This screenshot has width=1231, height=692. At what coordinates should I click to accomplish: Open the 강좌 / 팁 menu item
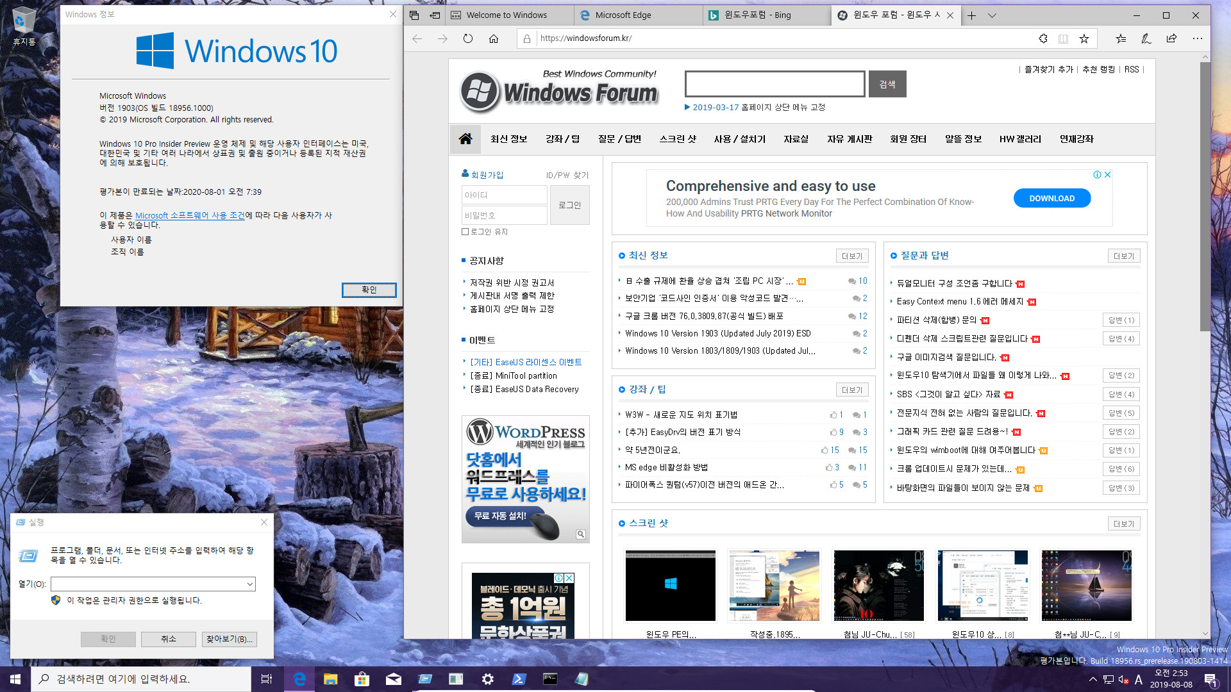point(562,139)
